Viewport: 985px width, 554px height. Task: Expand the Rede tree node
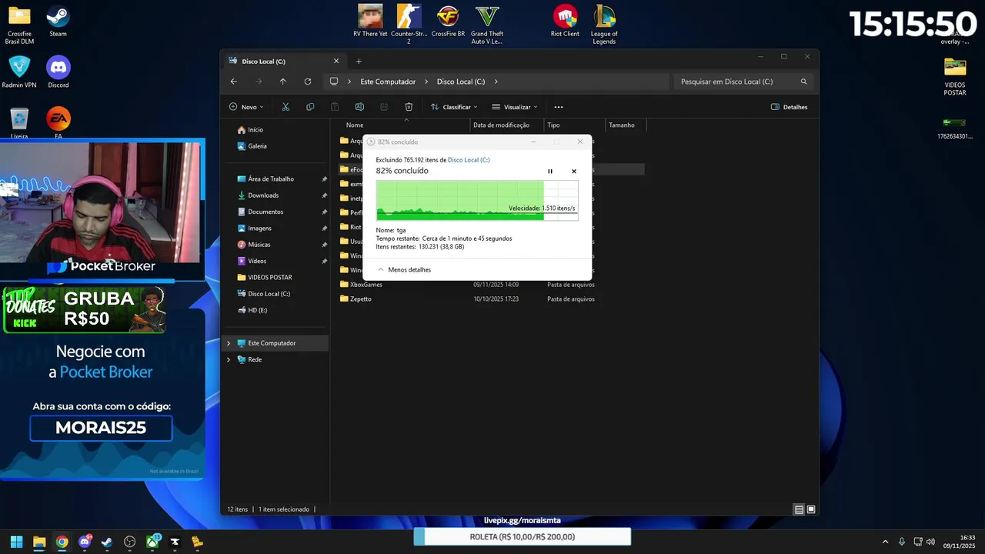[x=229, y=359]
